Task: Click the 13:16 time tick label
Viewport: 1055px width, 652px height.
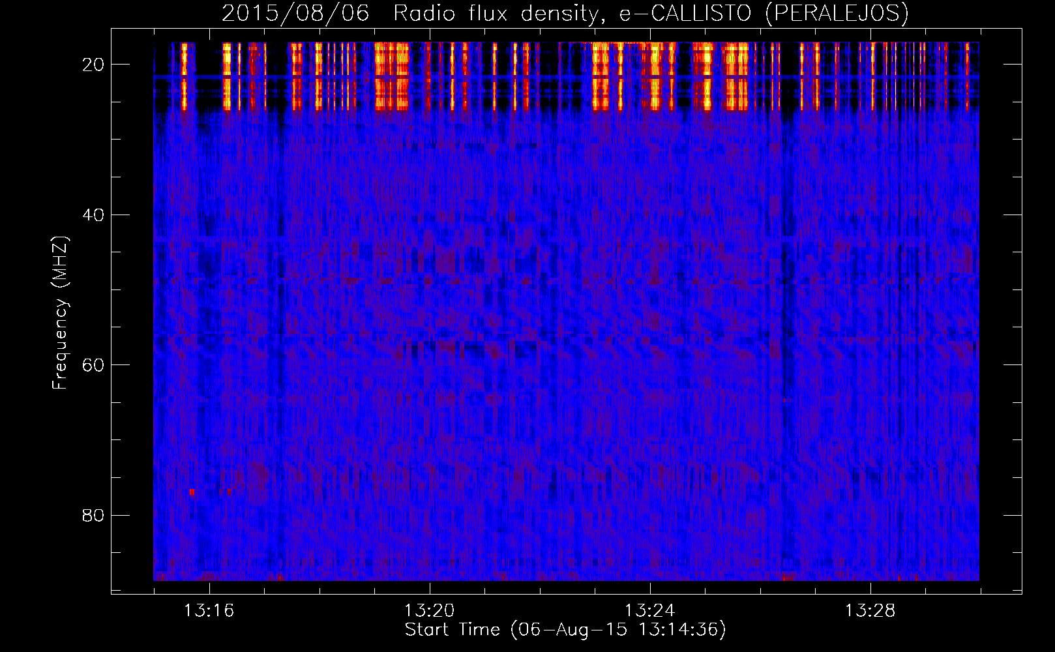Action: tap(209, 611)
